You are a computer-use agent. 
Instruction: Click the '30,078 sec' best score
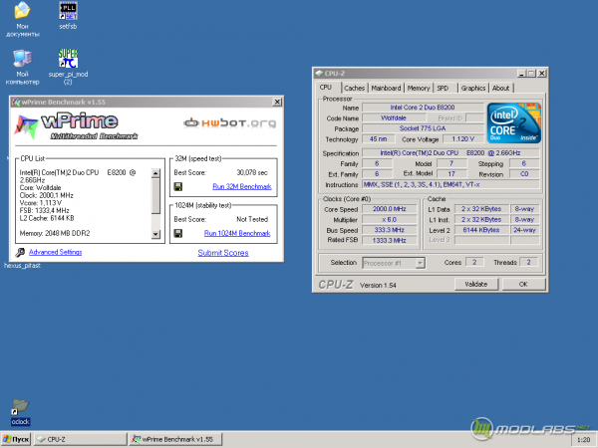coord(252,172)
